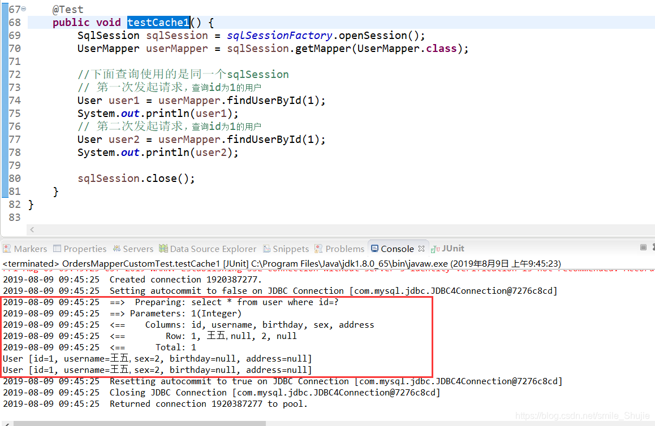The height and width of the screenshot is (426, 655).
Task: Click the comment on line 73
Action: [x=169, y=87]
